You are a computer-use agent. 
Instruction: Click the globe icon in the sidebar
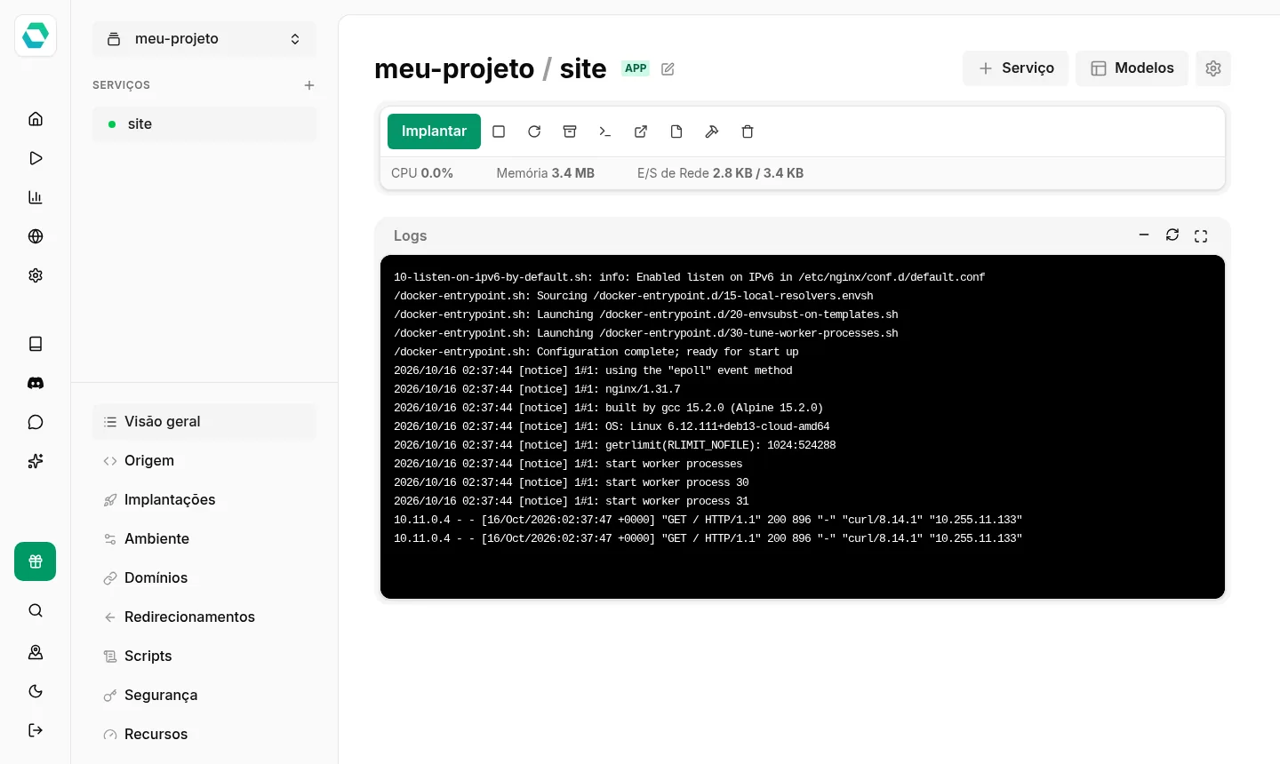click(x=36, y=236)
